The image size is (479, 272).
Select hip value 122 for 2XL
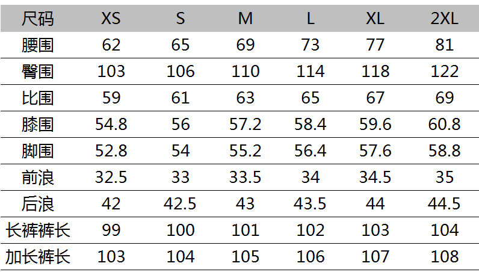pos(445,72)
